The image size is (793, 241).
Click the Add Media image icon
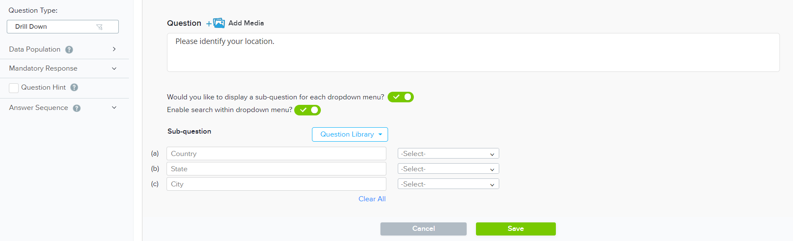219,23
